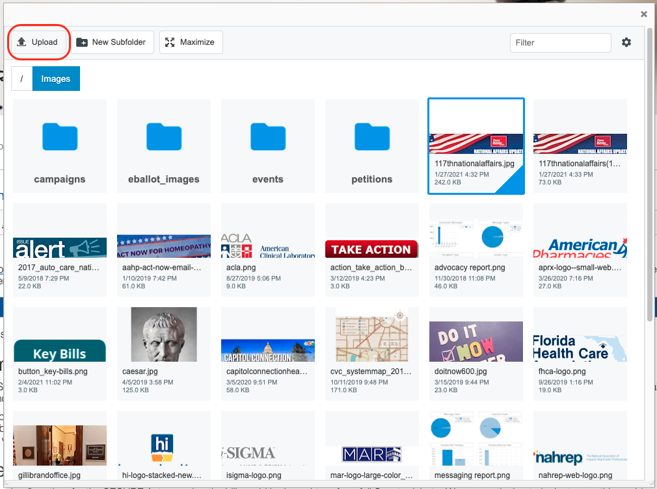Select messaging report.png thumbnail
657x489 pixels.
coord(476,445)
